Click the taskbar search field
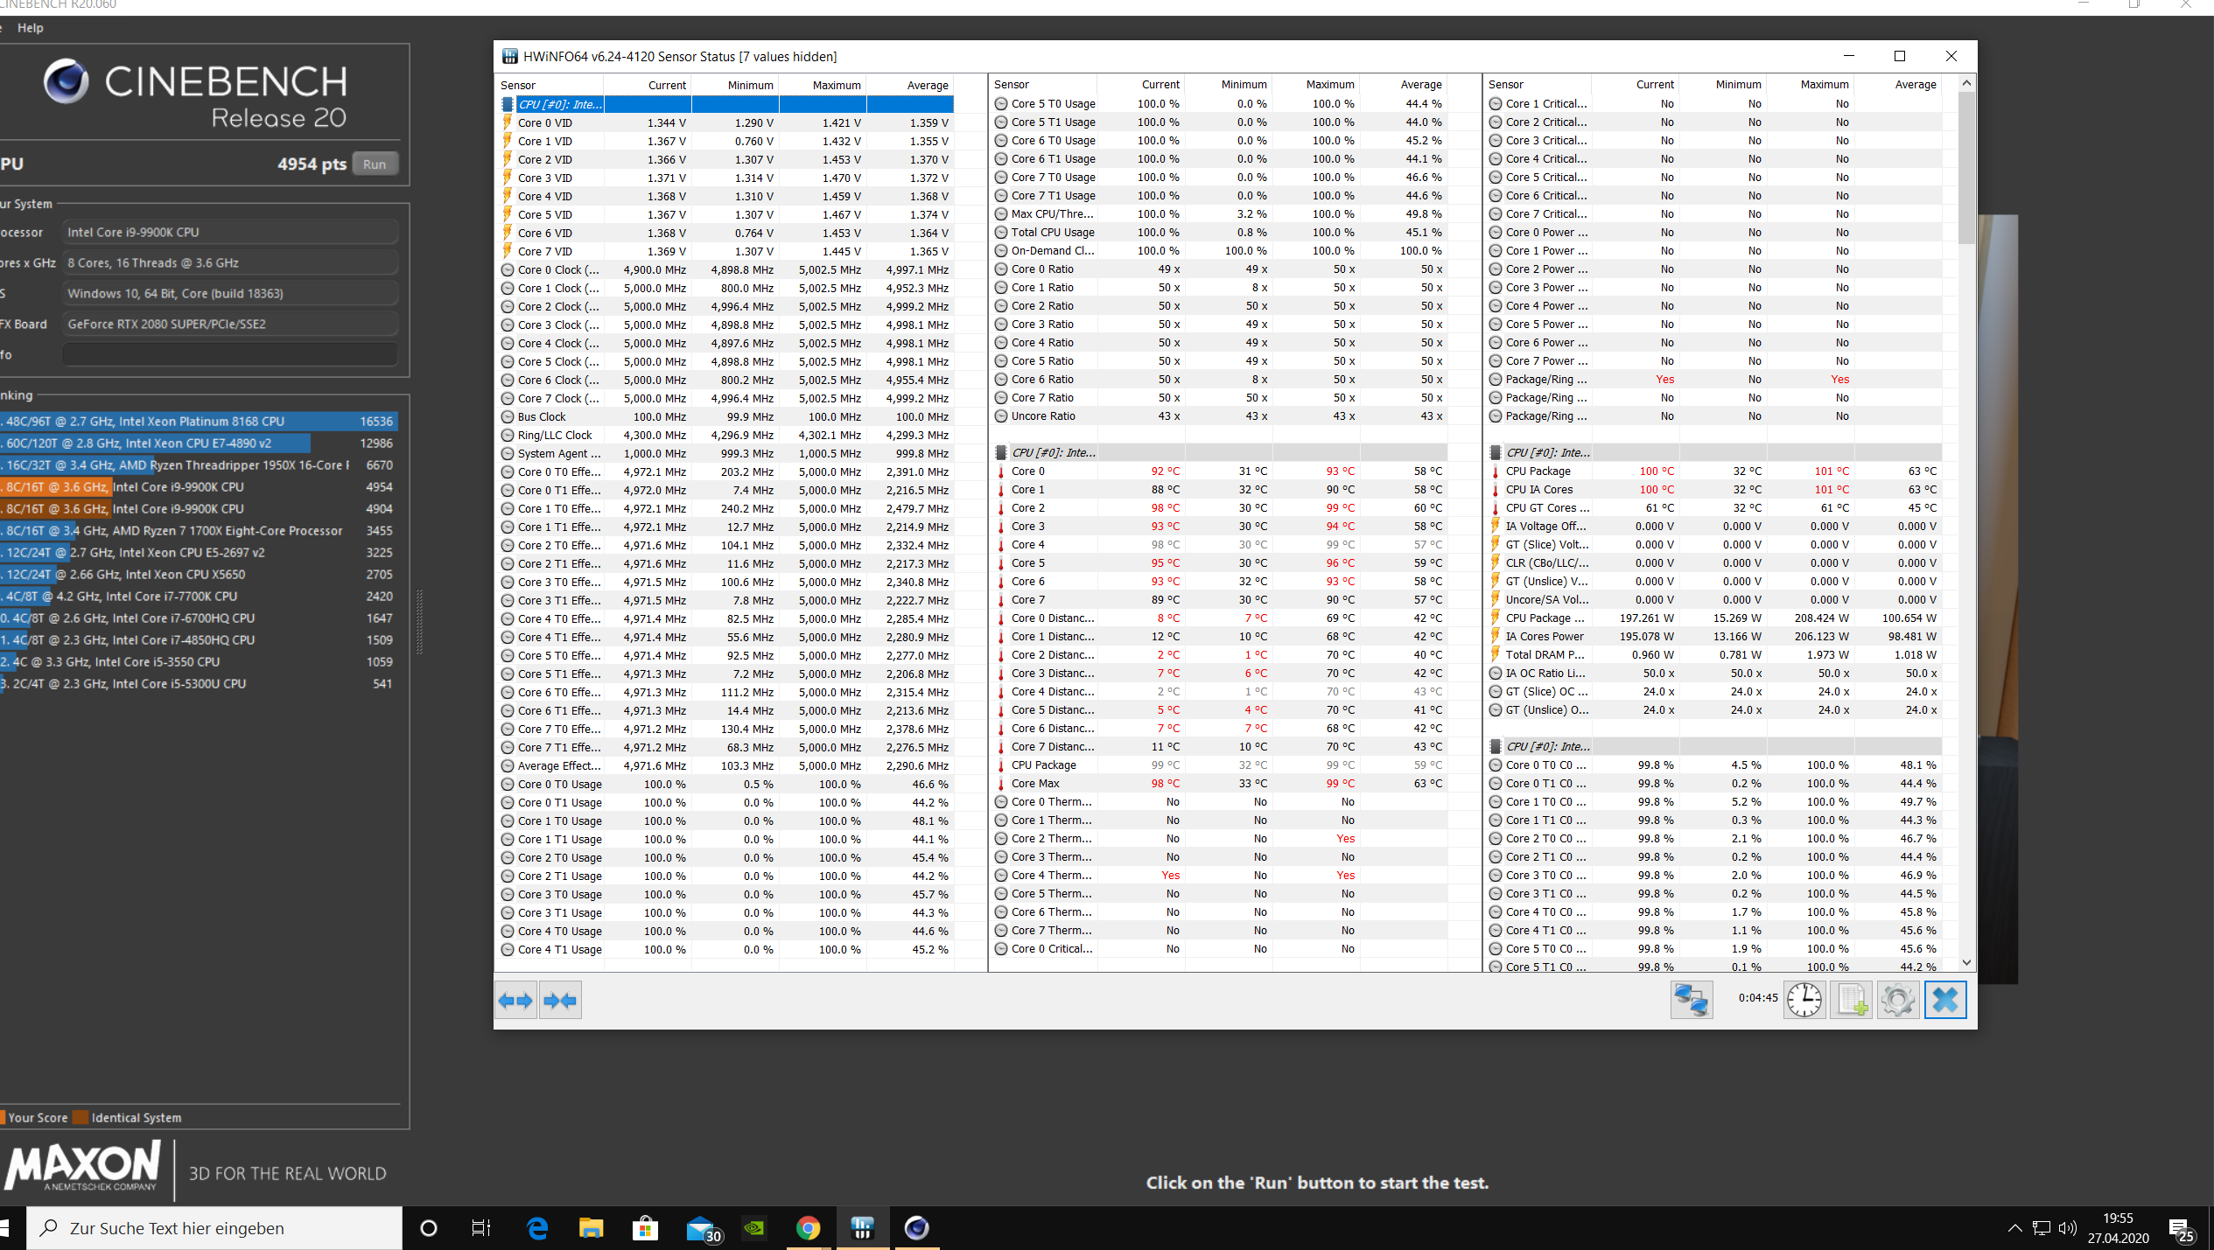This screenshot has width=2214, height=1250. pos(210,1228)
